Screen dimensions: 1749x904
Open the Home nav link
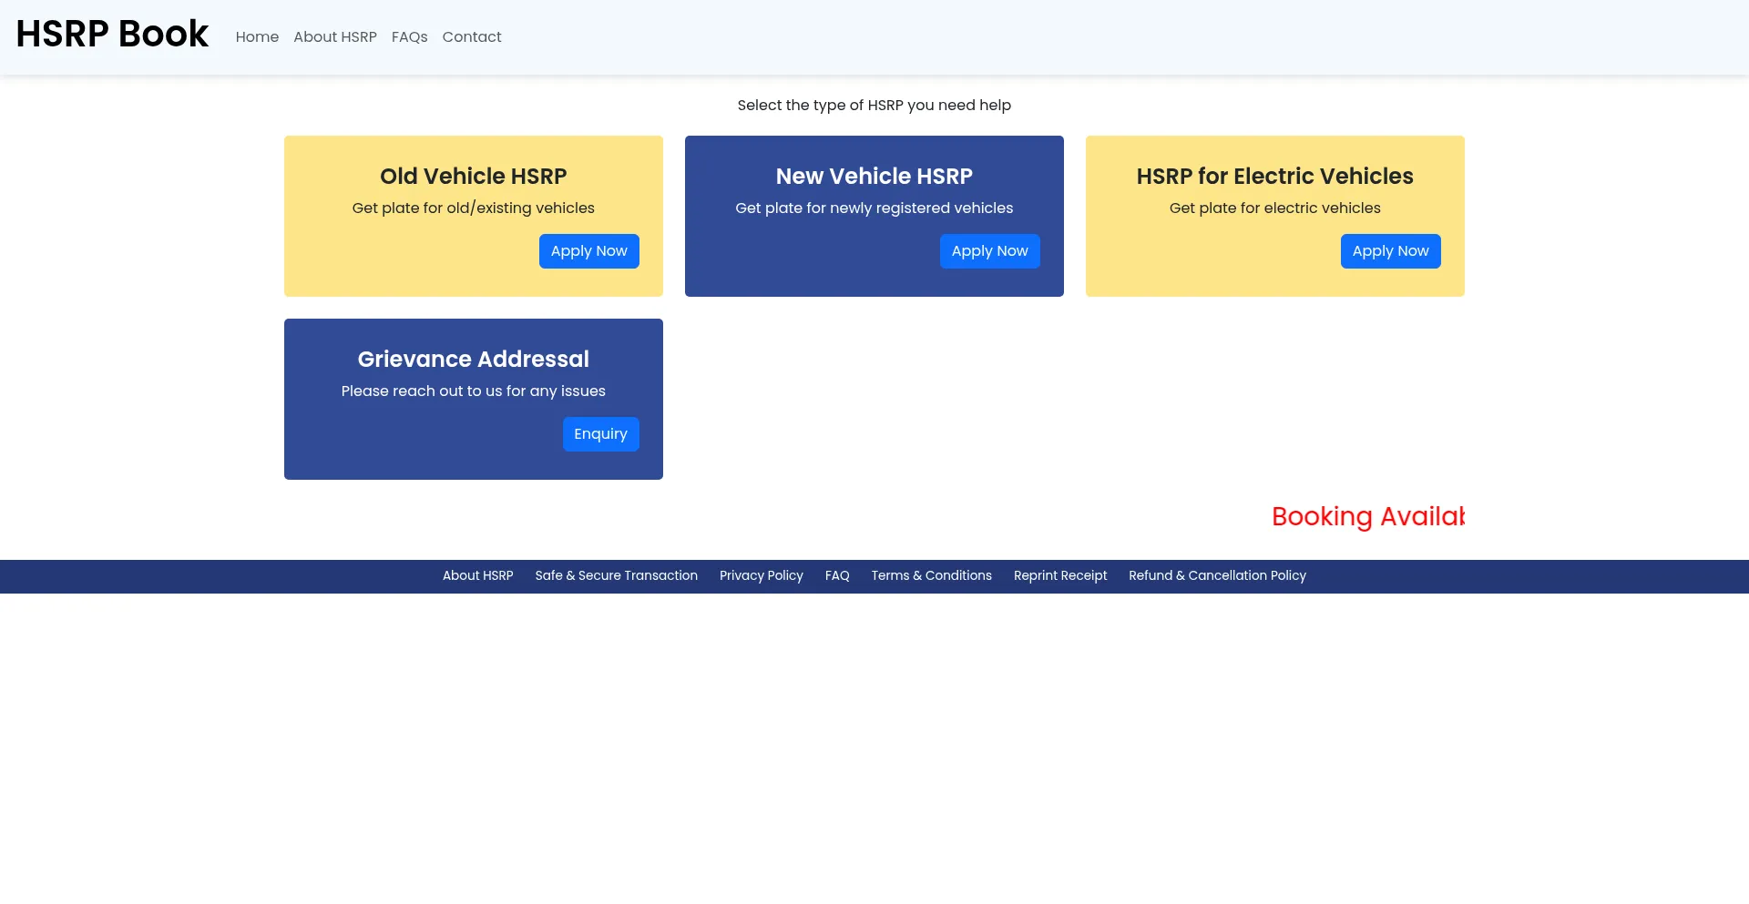coord(257,37)
